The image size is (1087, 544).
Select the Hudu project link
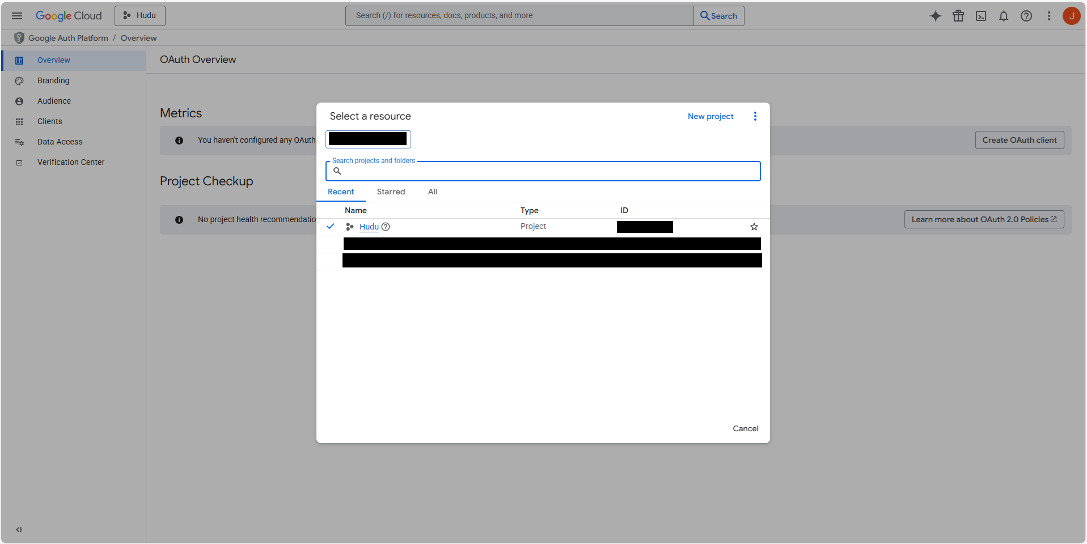tap(369, 227)
